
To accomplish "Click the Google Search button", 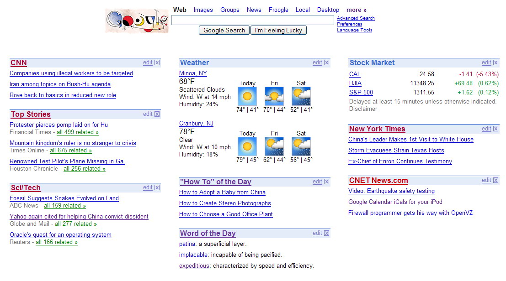I will [x=224, y=30].
